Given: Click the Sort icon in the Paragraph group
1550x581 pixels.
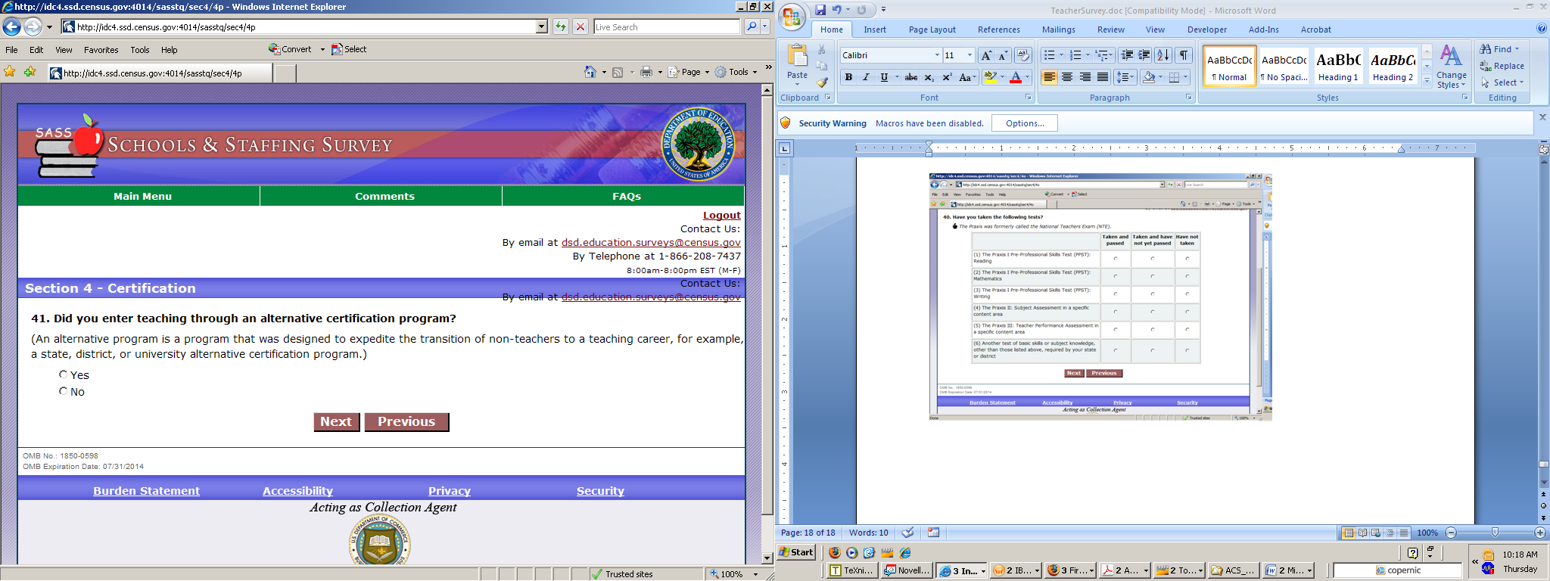Looking at the screenshot, I should click(1163, 55).
